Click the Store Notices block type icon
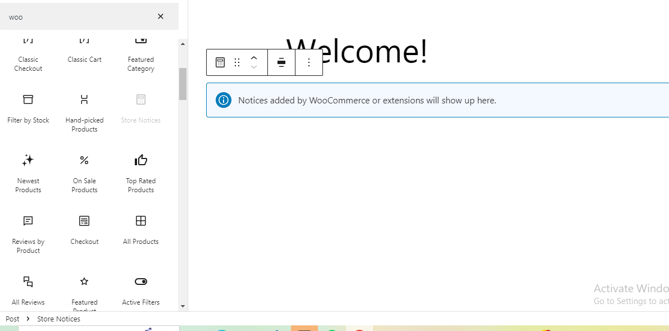The image size is (669, 331). (220, 62)
